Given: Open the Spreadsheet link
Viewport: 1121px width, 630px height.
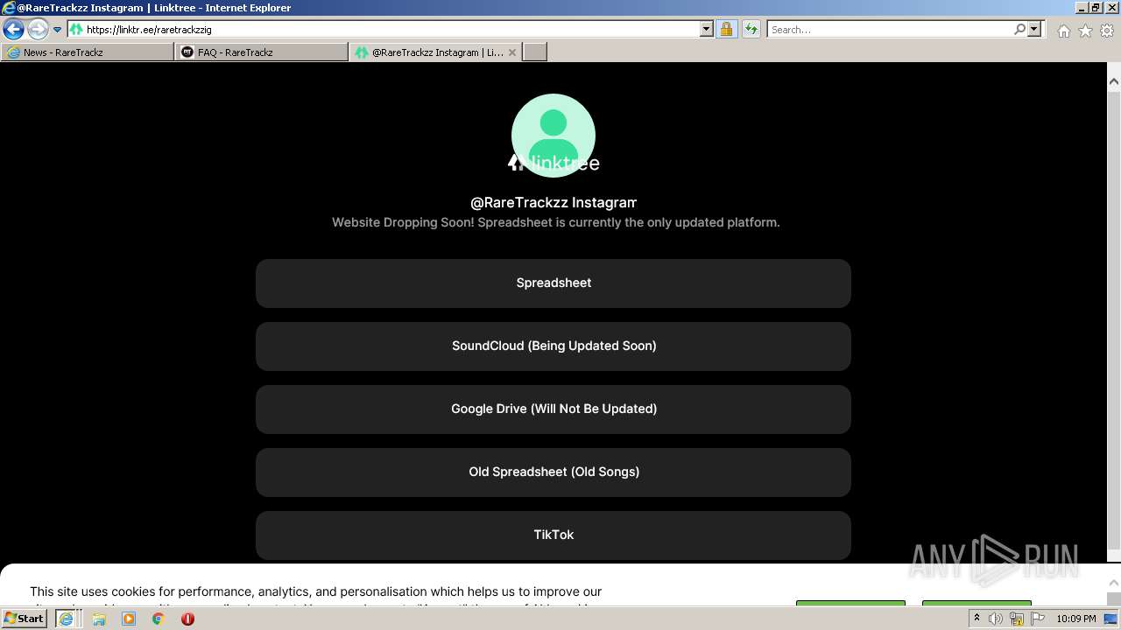Looking at the screenshot, I should [553, 283].
